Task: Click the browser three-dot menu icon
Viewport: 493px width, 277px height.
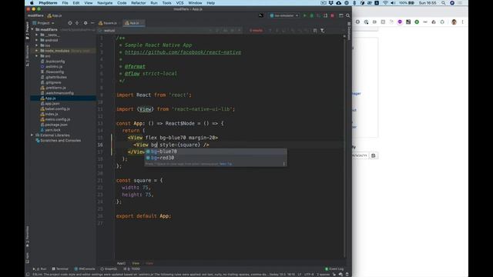Action: (x=462, y=22)
